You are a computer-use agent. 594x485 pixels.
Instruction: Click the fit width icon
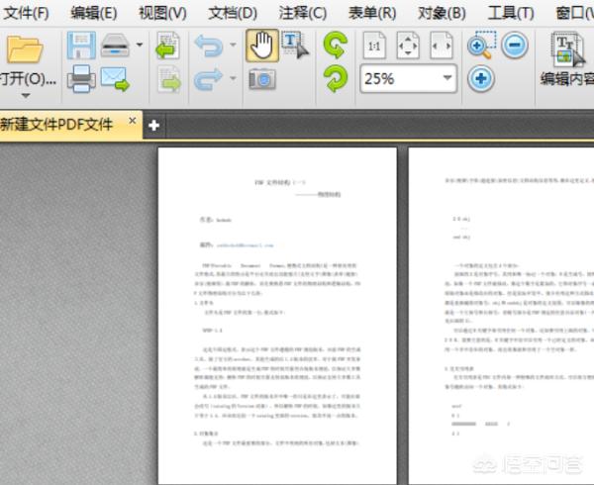442,46
